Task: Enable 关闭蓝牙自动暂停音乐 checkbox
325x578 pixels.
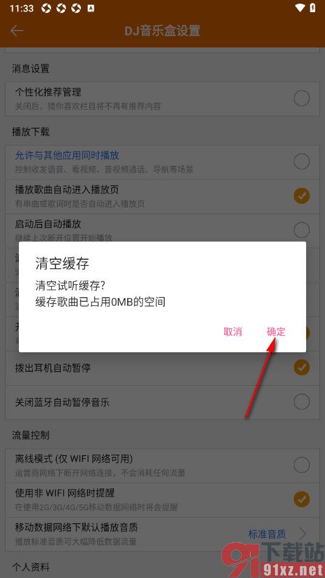Action: (301, 402)
